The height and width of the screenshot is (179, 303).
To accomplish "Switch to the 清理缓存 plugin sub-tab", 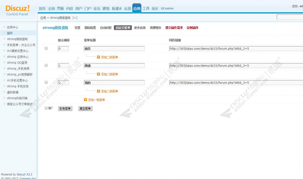I will click(155, 28).
